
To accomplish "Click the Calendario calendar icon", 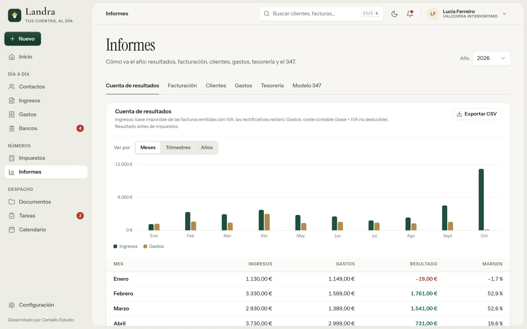I will 12,230.
